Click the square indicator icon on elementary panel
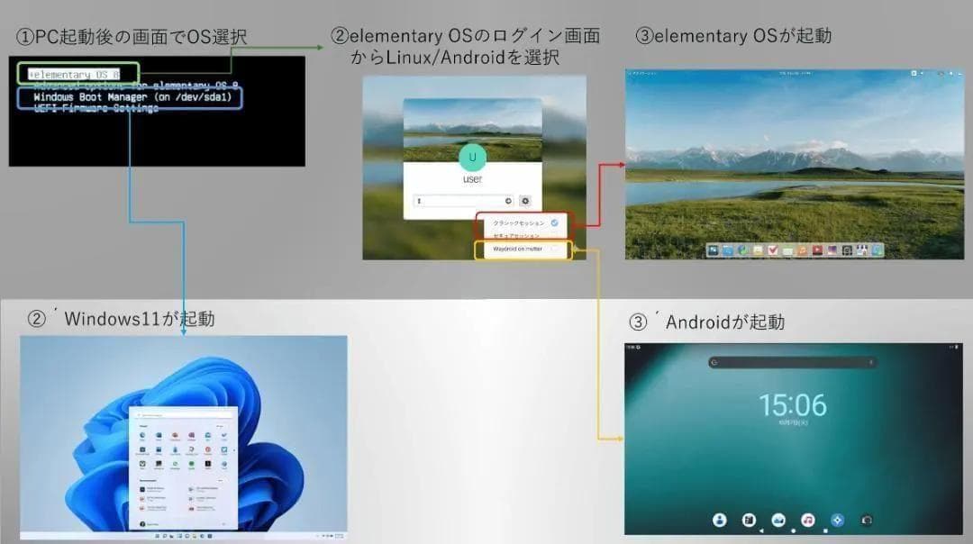Viewport: 973px width, 544px height. 914,73
